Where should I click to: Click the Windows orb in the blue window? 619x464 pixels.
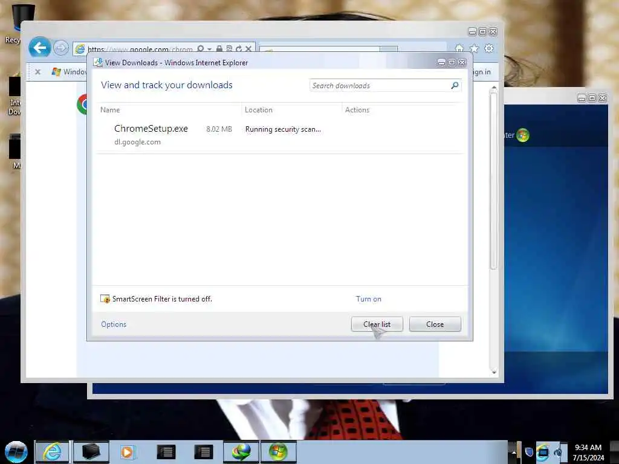coord(523,135)
